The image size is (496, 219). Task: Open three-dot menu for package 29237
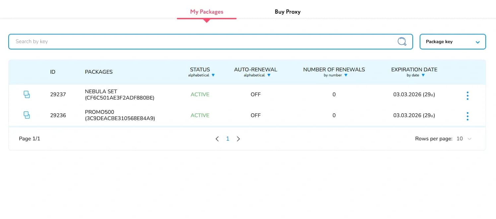(x=467, y=96)
